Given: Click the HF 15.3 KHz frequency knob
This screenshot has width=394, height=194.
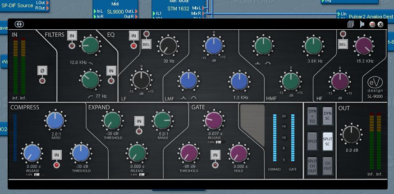Looking at the screenshot, I should [x=364, y=46].
